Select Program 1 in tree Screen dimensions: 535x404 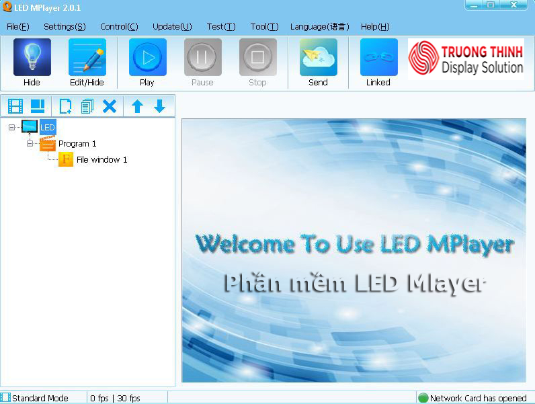coord(77,144)
